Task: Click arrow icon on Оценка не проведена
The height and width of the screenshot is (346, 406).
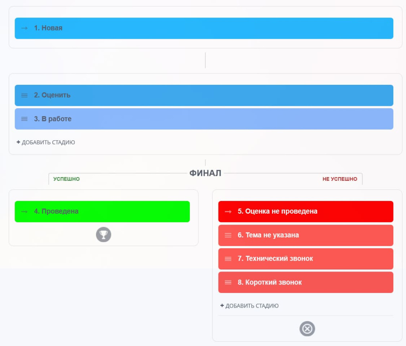Action: pyautogui.click(x=228, y=212)
